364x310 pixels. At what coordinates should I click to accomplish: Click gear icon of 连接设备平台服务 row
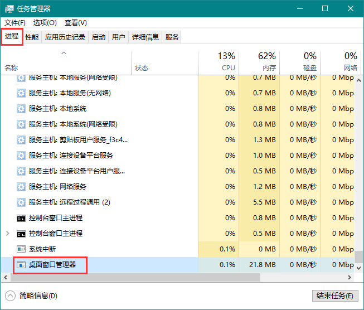tap(21, 156)
